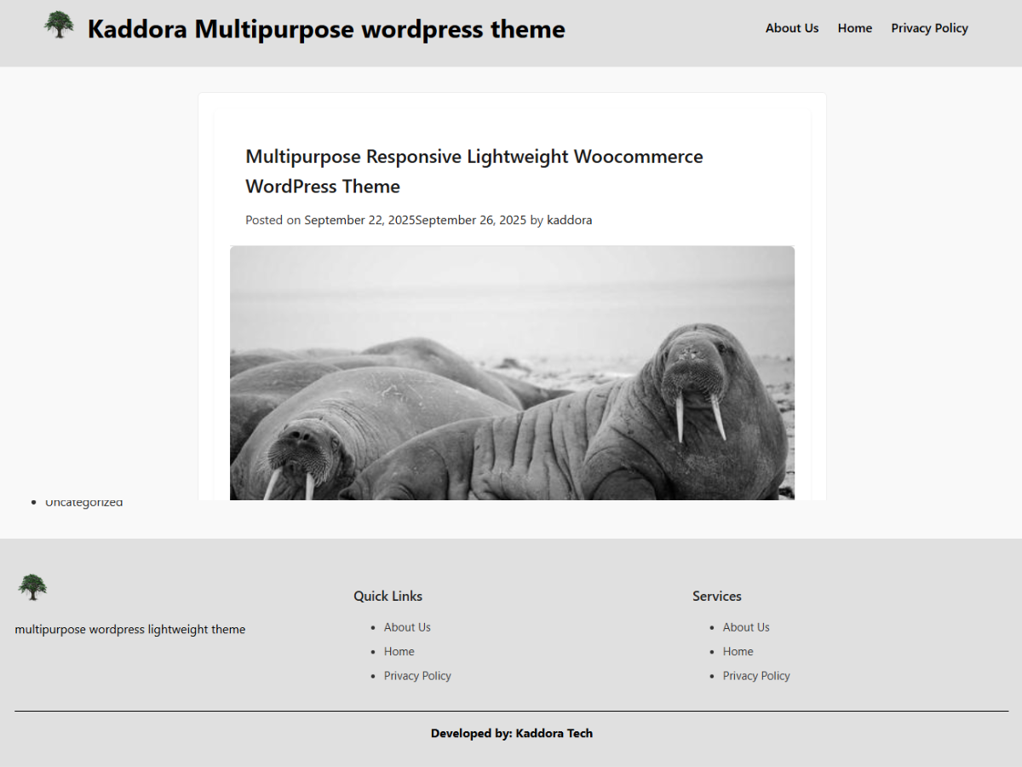Click the site title Kaddora Multipurpose wordpress theme
Image resolution: width=1022 pixels, height=767 pixels.
325,29
